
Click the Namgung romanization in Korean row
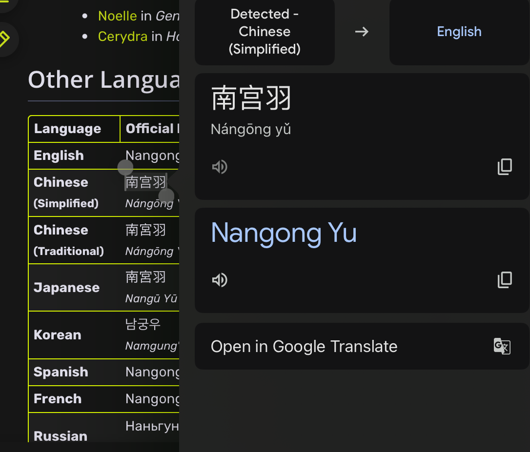coord(152,346)
